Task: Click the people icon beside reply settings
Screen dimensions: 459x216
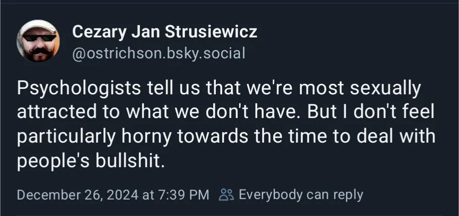Action: 226,195
